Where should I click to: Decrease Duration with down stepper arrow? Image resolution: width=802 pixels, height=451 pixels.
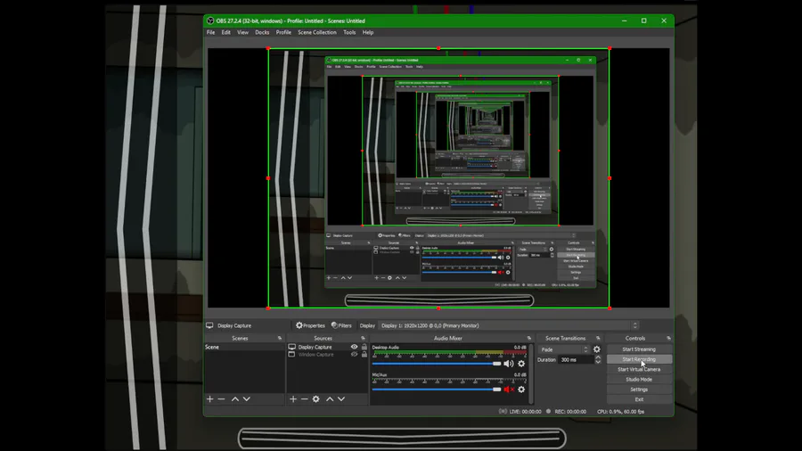598,362
